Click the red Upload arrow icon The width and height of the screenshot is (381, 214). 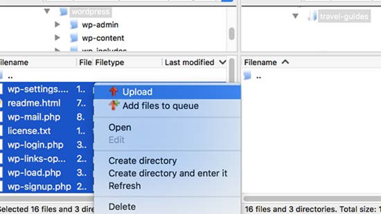[x=114, y=91]
